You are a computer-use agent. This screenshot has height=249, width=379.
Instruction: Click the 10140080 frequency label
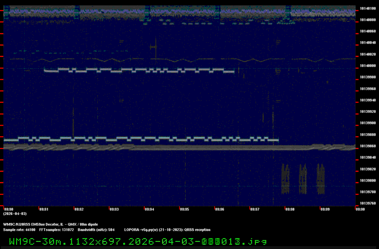[x=368, y=20]
